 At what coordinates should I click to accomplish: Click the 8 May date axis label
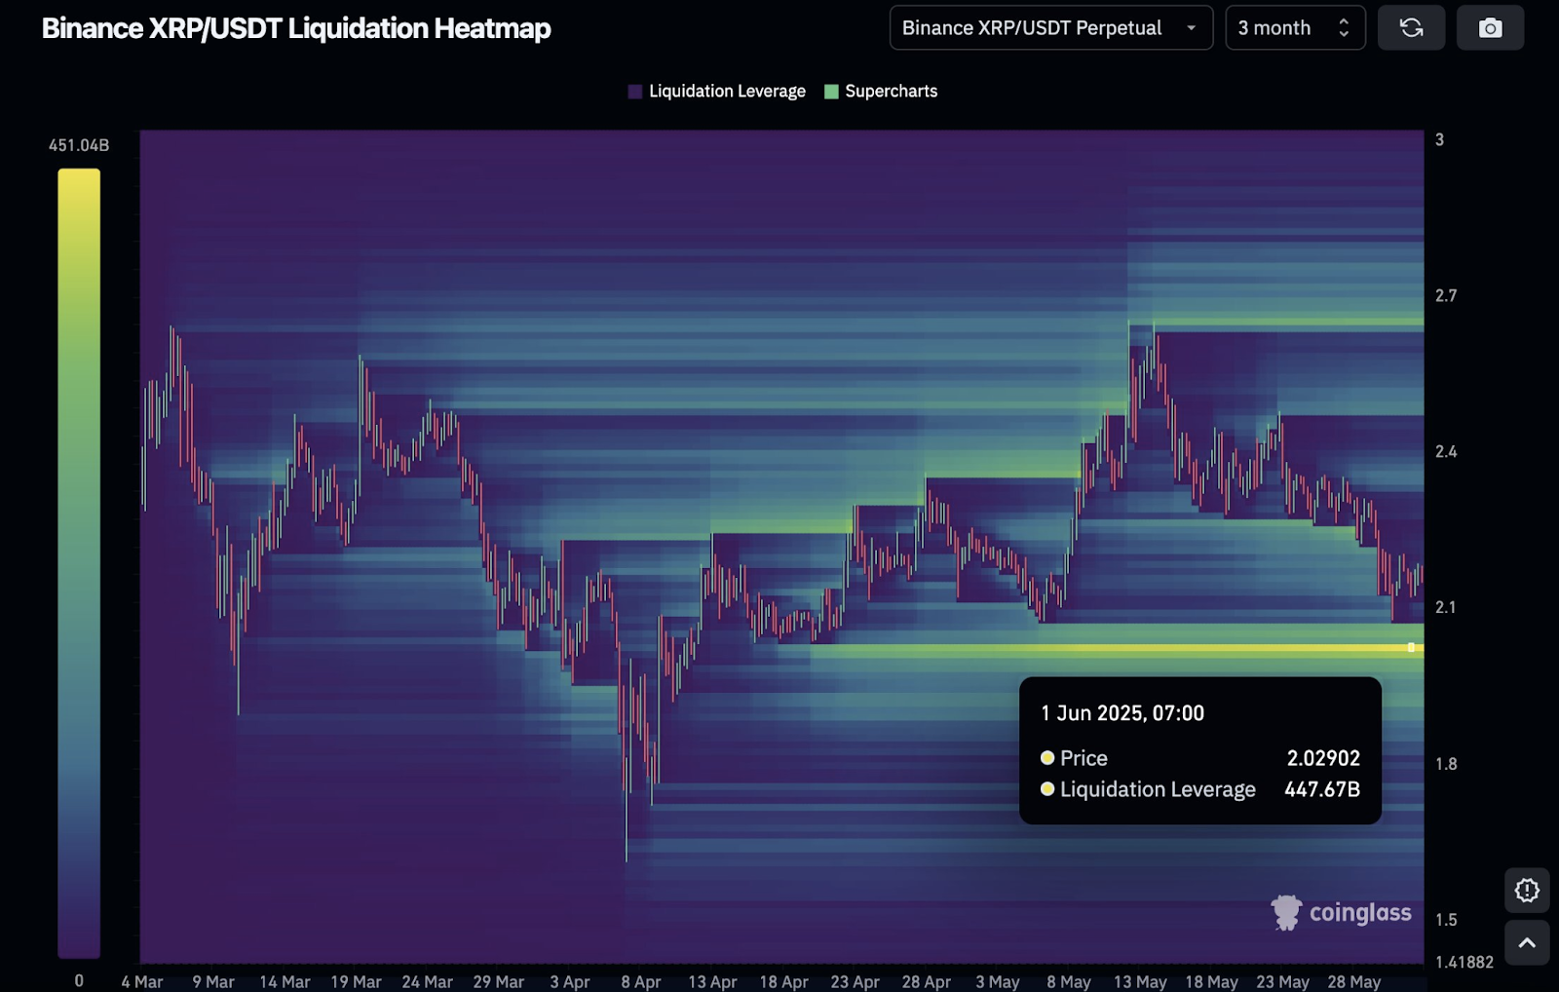(1069, 981)
